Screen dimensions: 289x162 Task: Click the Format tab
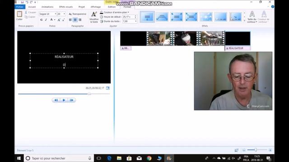127,7
